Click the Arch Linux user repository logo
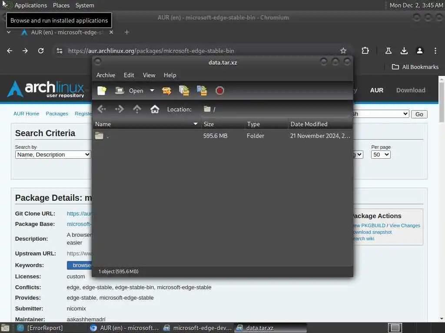The width and height of the screenshot is (445, 333). [45, 89]
